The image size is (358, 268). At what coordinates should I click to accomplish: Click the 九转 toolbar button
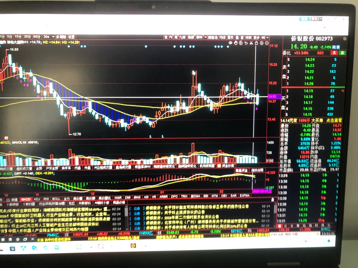[182, 37]
